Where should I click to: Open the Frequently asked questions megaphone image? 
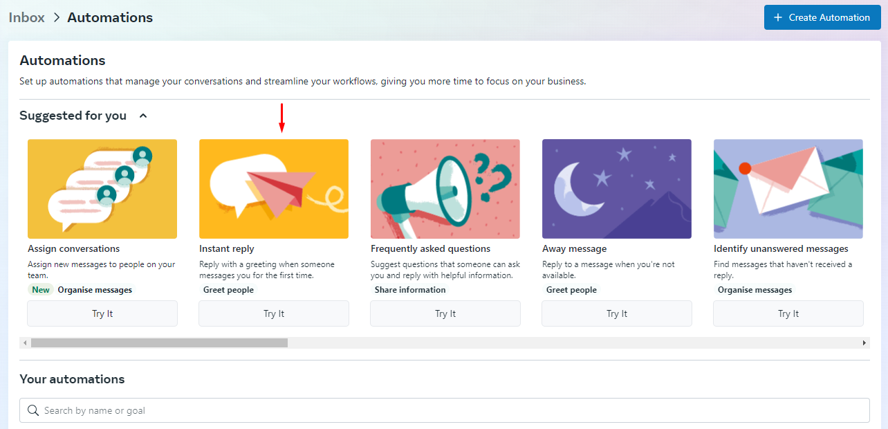(x=445, y=189)
